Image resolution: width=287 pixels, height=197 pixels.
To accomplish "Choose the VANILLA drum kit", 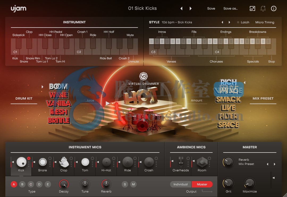I will point(58,104).
